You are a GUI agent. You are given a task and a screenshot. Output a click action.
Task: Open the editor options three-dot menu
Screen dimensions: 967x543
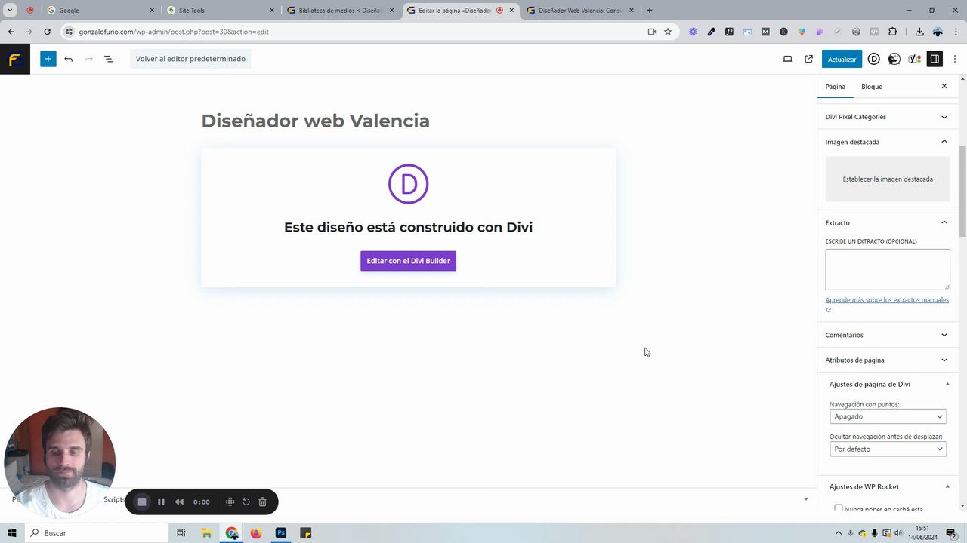(x=954, y=59)
